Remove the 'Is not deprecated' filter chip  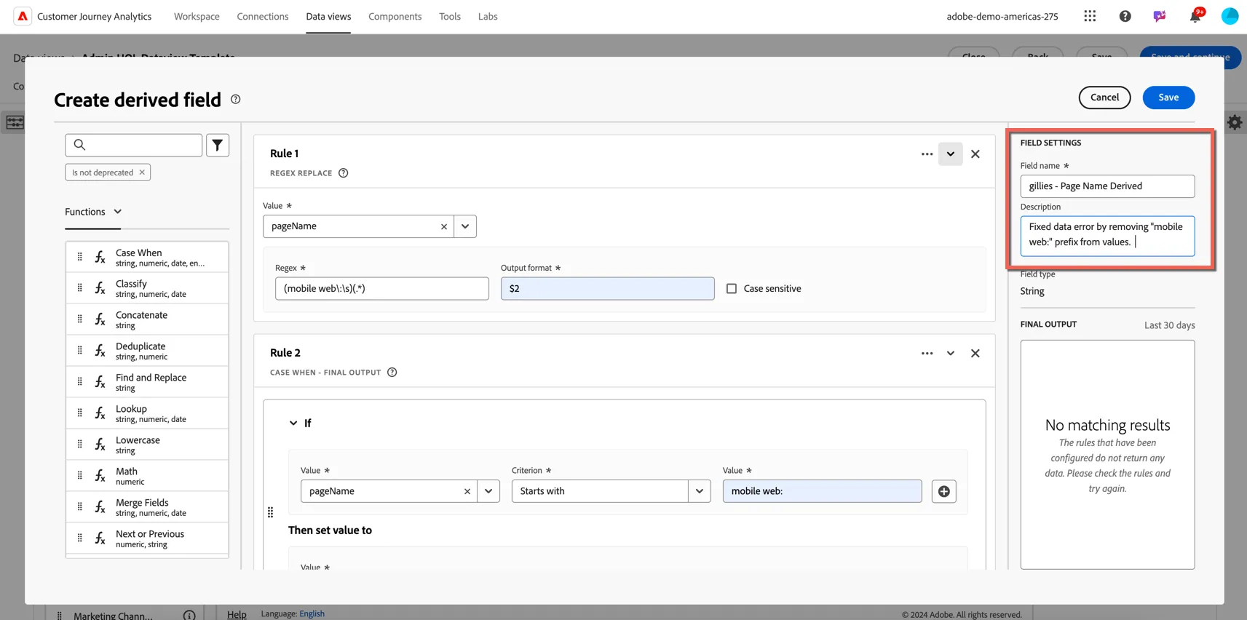(142, 172)
